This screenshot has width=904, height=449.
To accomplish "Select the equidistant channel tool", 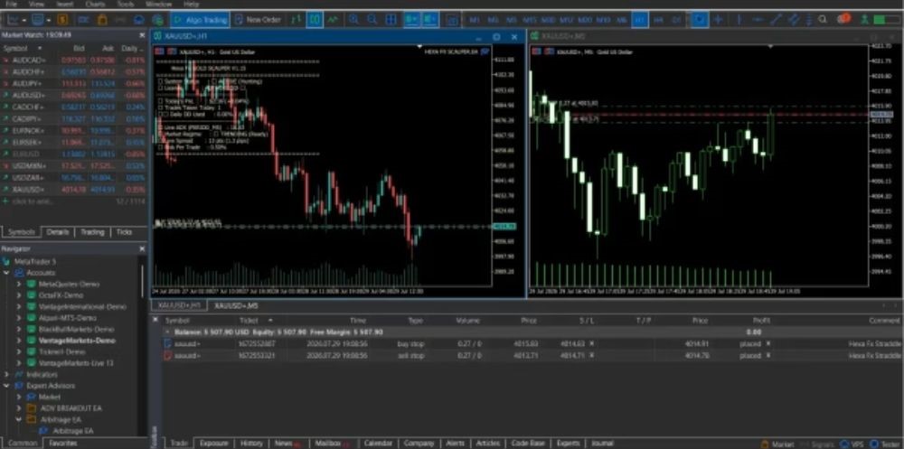I will click(794, 20).
